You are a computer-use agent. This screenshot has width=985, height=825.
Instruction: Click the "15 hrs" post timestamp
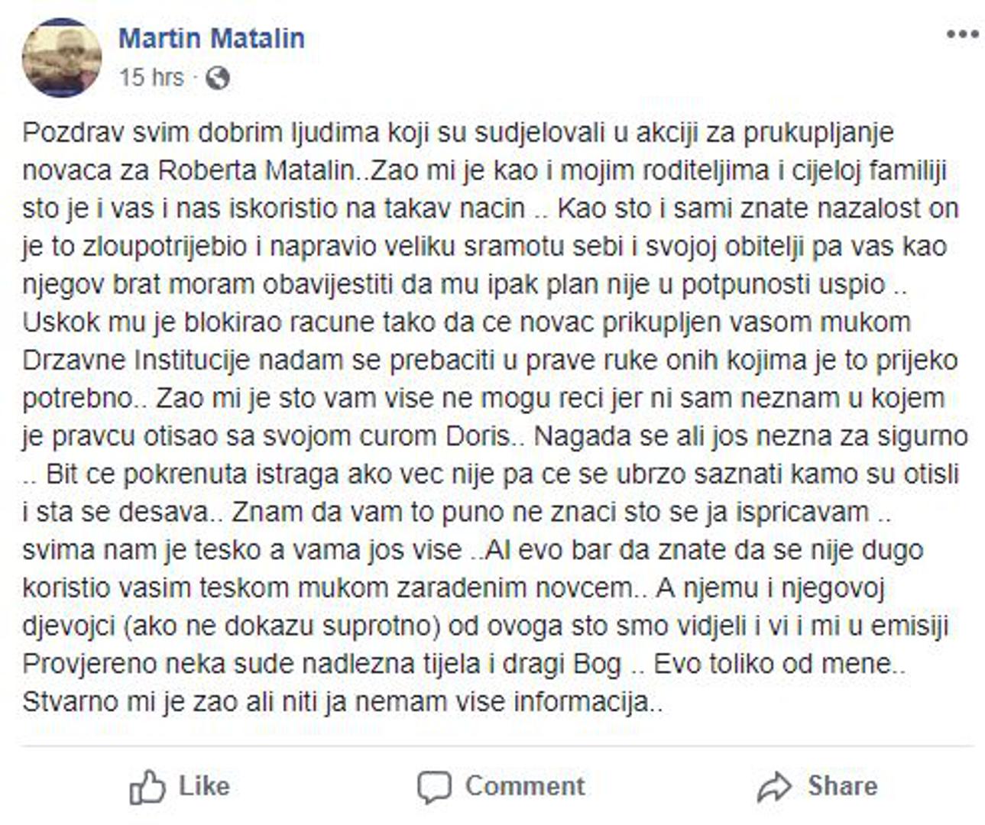click(151, 77)
